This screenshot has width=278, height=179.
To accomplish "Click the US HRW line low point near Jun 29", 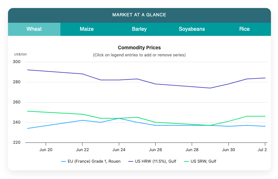I will pyautogui.click(x=210, y=88).
